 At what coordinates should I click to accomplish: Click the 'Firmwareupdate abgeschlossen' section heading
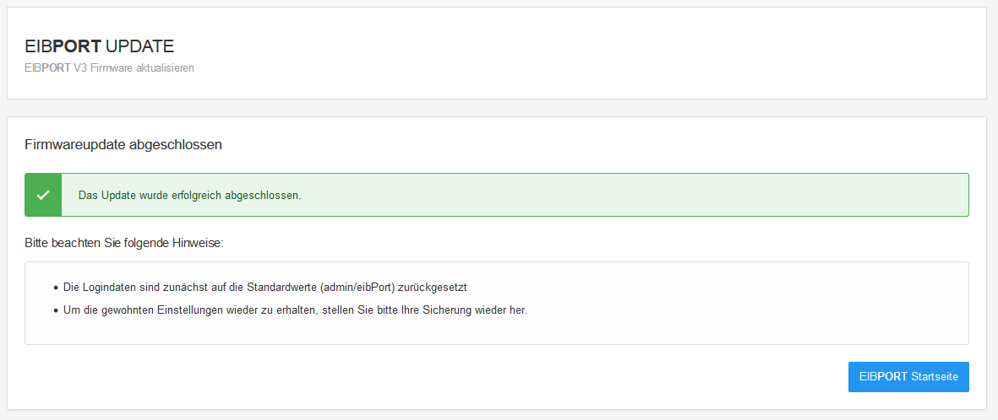point(123,144)
